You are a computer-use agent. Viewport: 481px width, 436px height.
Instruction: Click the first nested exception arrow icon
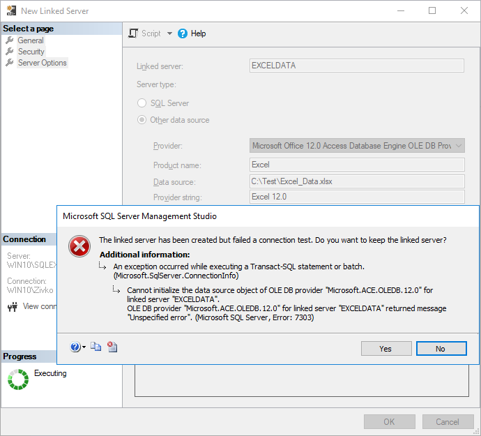[x=102, y=266]
